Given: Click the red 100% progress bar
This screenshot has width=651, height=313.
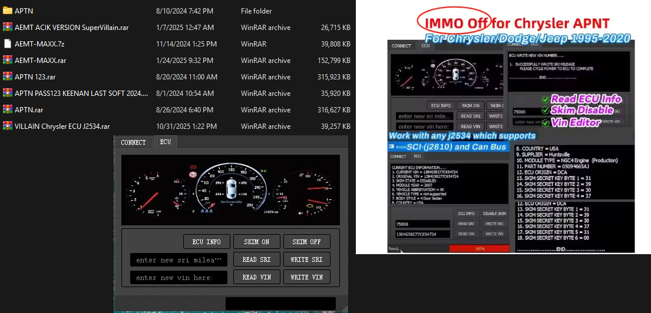Looking at the screenshot, I should (x=479, y=249).
